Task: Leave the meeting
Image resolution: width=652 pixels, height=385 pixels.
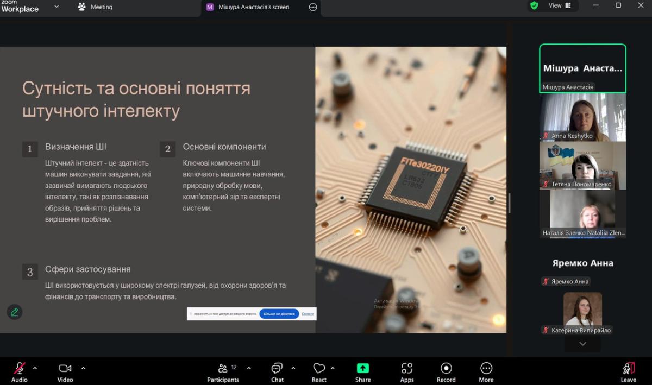Action: tap(629, 368)
